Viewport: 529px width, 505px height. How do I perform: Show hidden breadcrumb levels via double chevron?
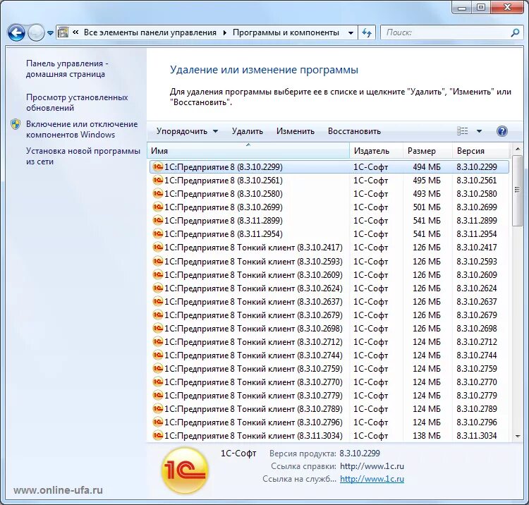tap(75, 32)
